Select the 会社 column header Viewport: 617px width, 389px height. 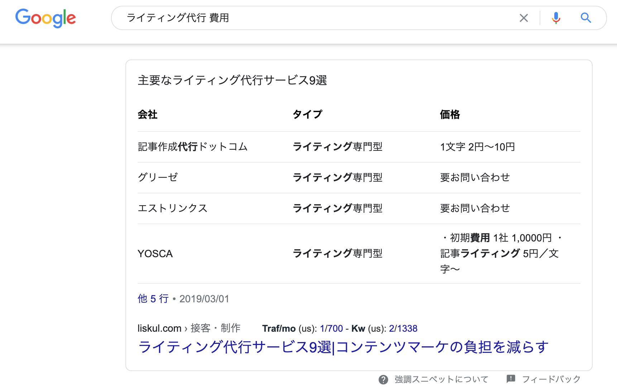(148, 115)
